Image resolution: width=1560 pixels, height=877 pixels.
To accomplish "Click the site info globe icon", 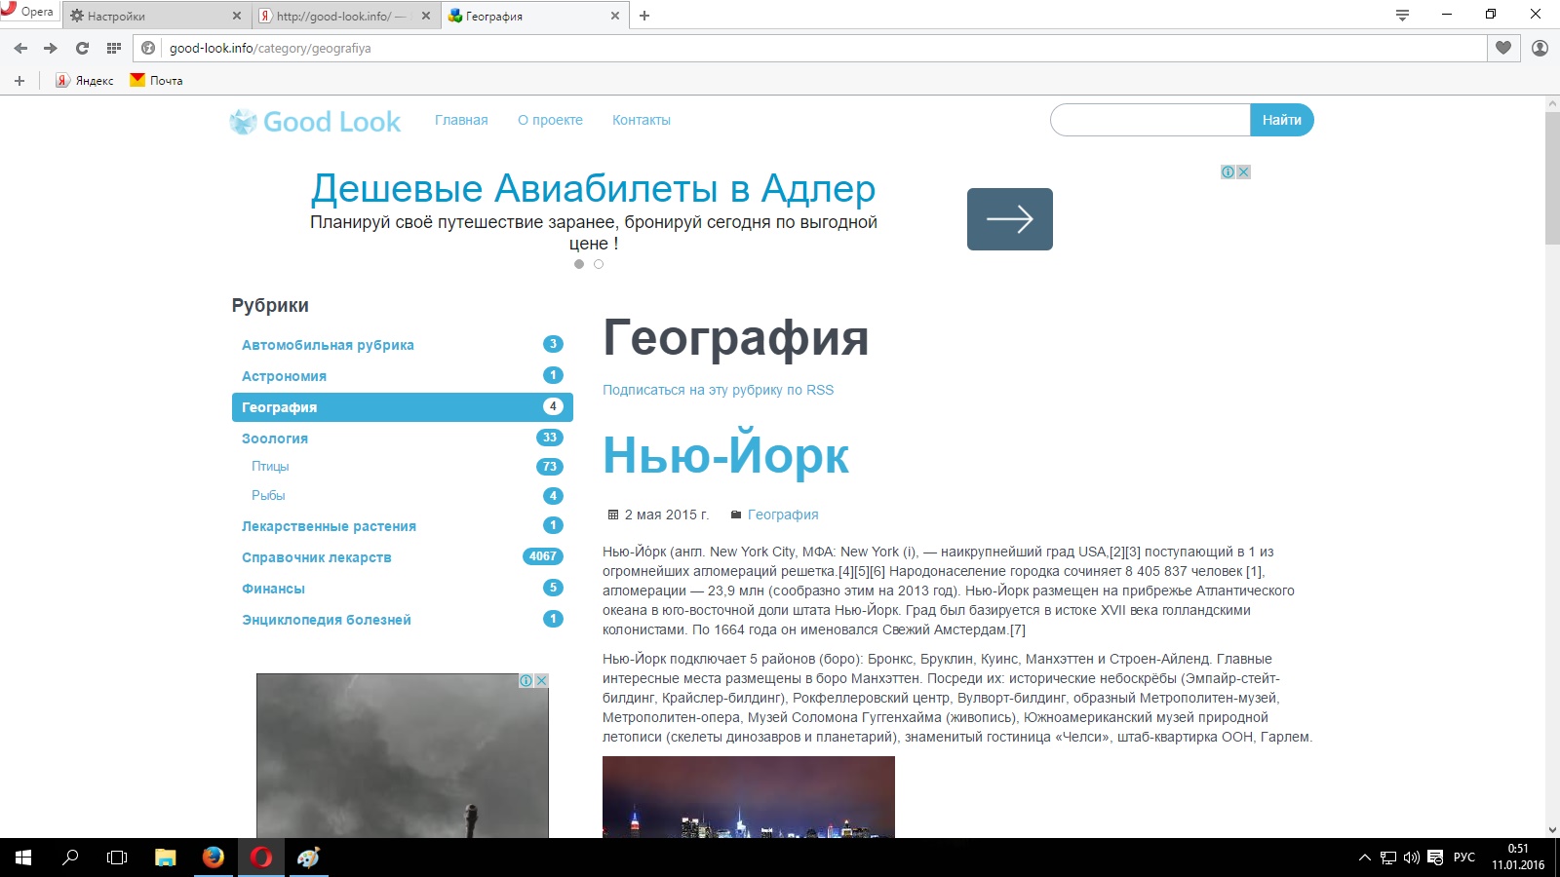I will 149,48.
